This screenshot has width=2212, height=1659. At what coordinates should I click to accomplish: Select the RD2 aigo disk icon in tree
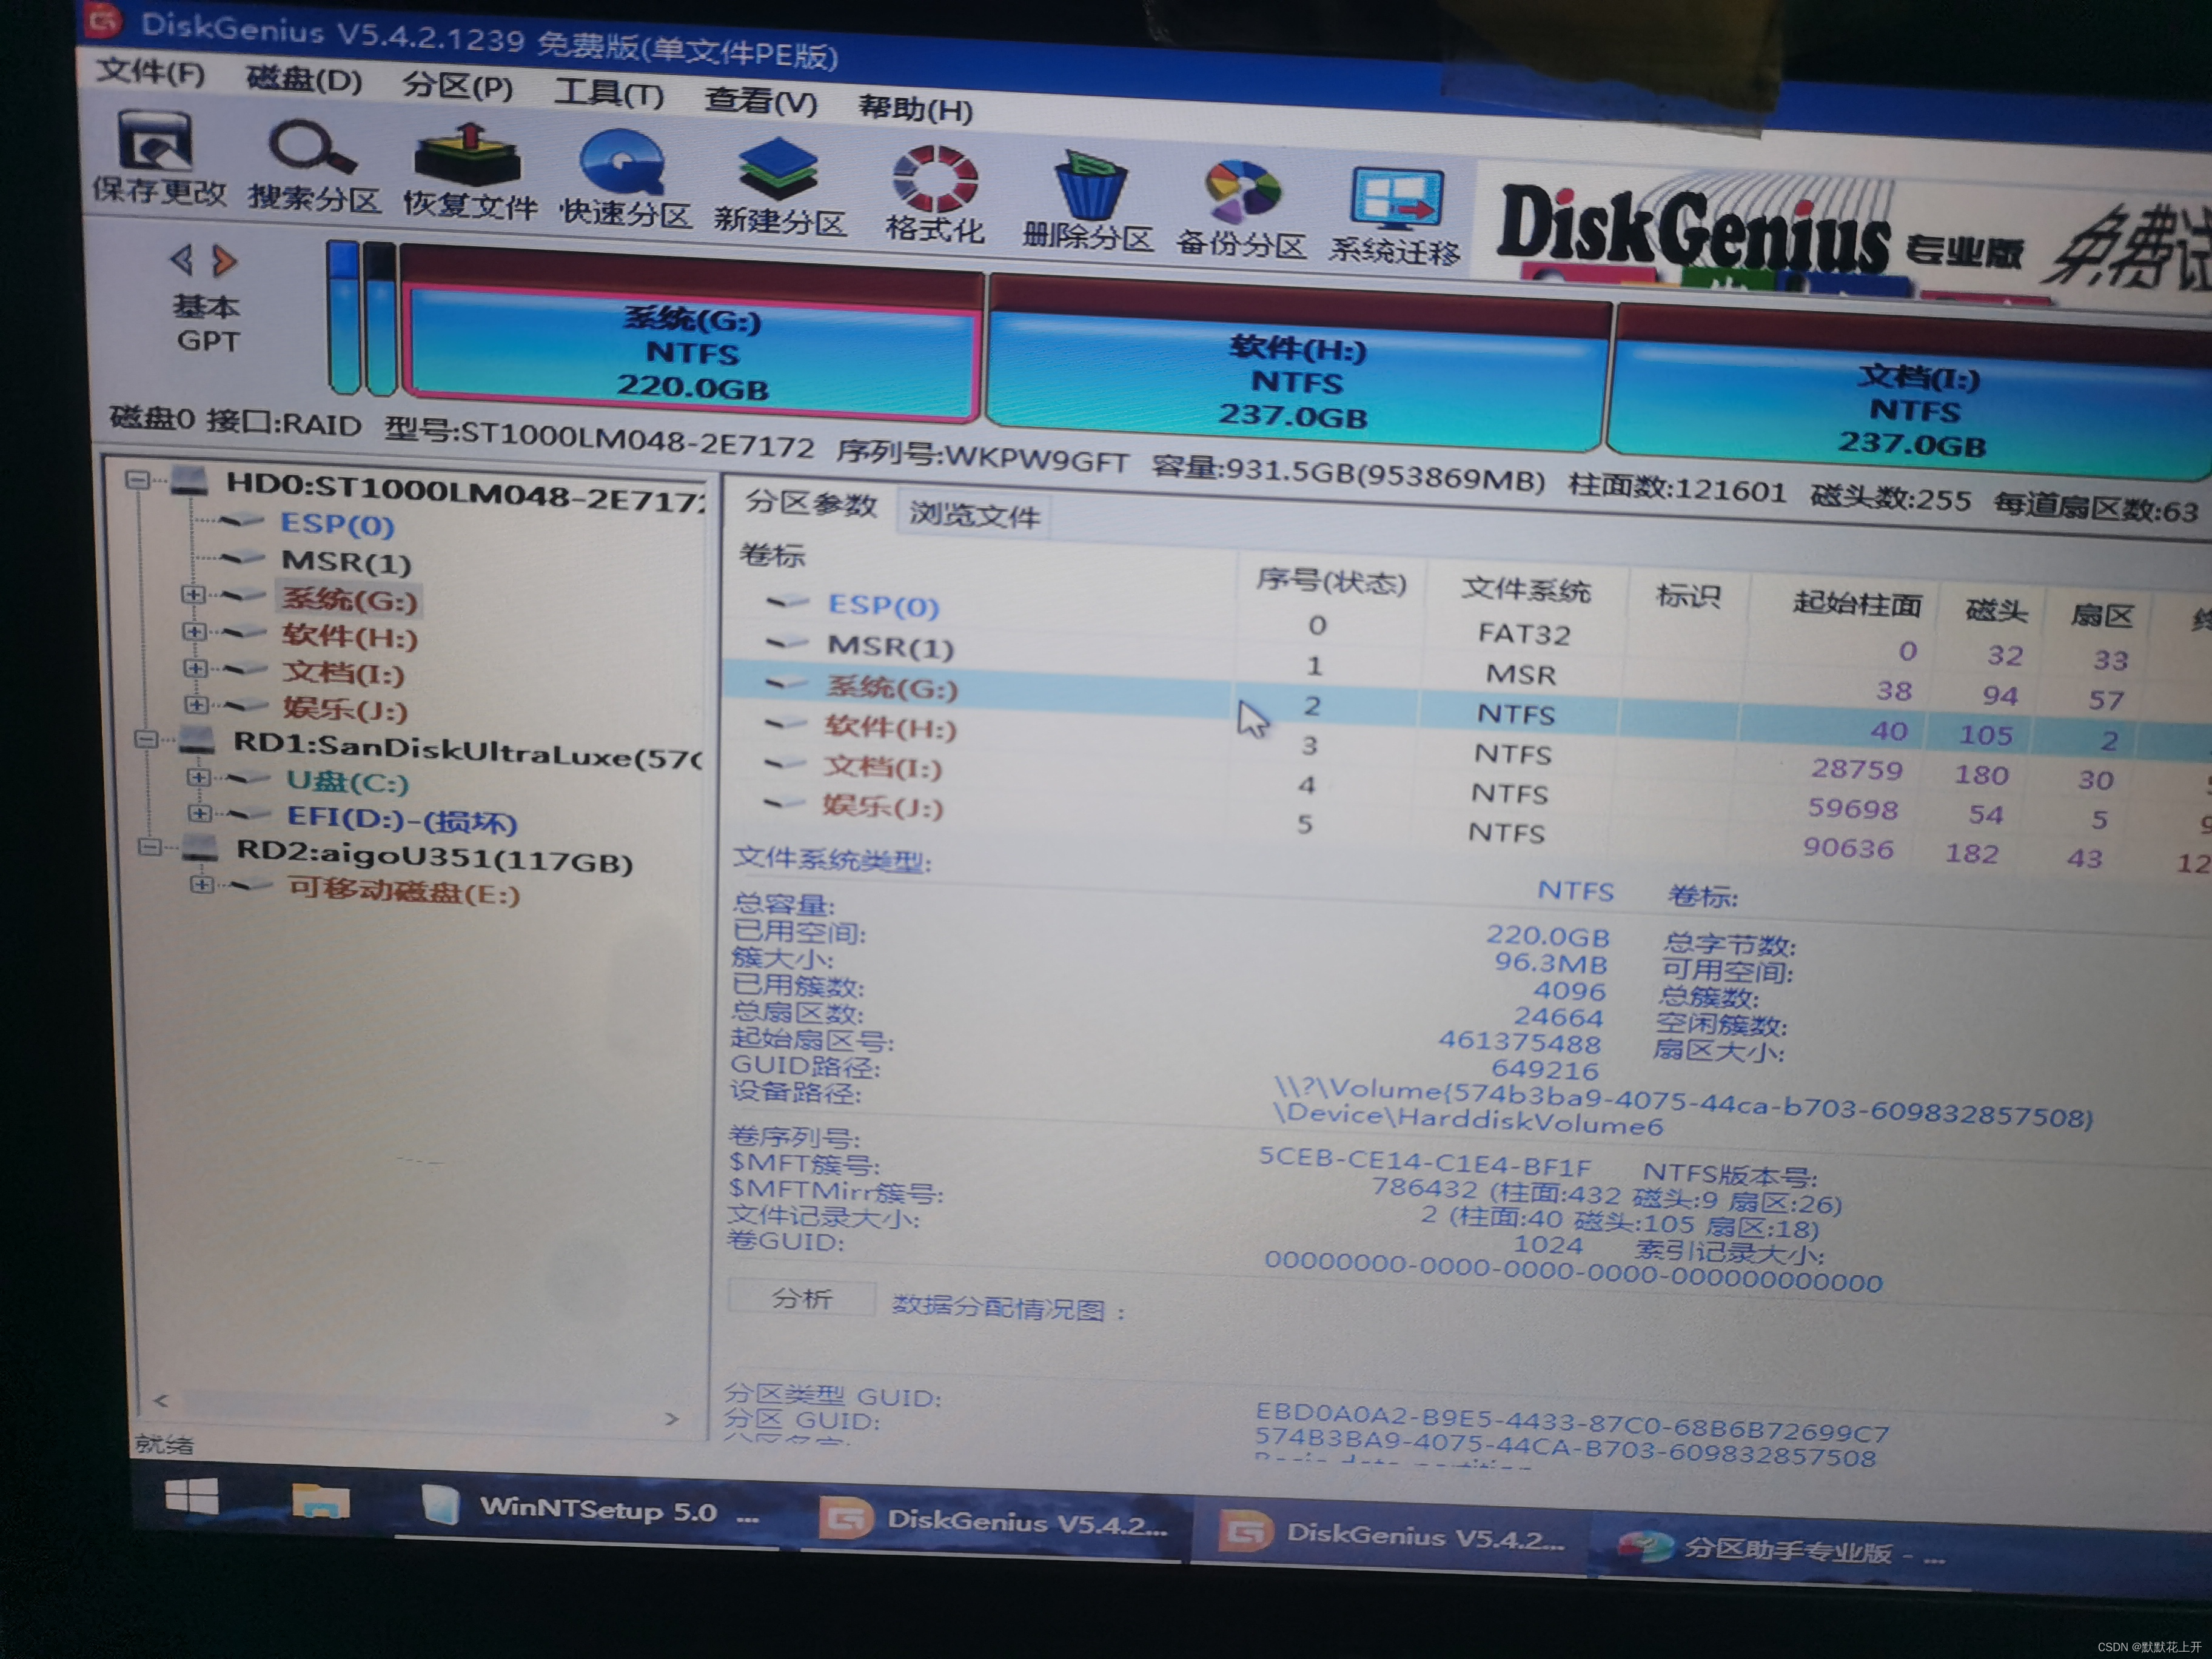(x=200, y=849)
